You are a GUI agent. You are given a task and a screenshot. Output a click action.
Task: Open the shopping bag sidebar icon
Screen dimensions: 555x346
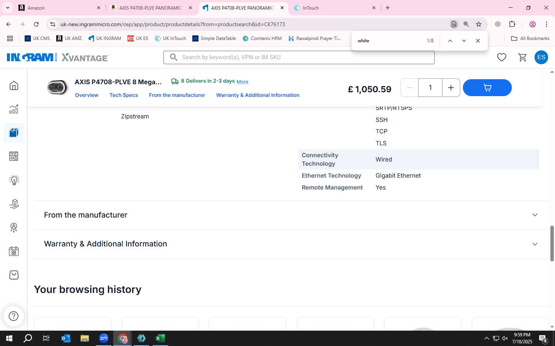pos(14,275)
